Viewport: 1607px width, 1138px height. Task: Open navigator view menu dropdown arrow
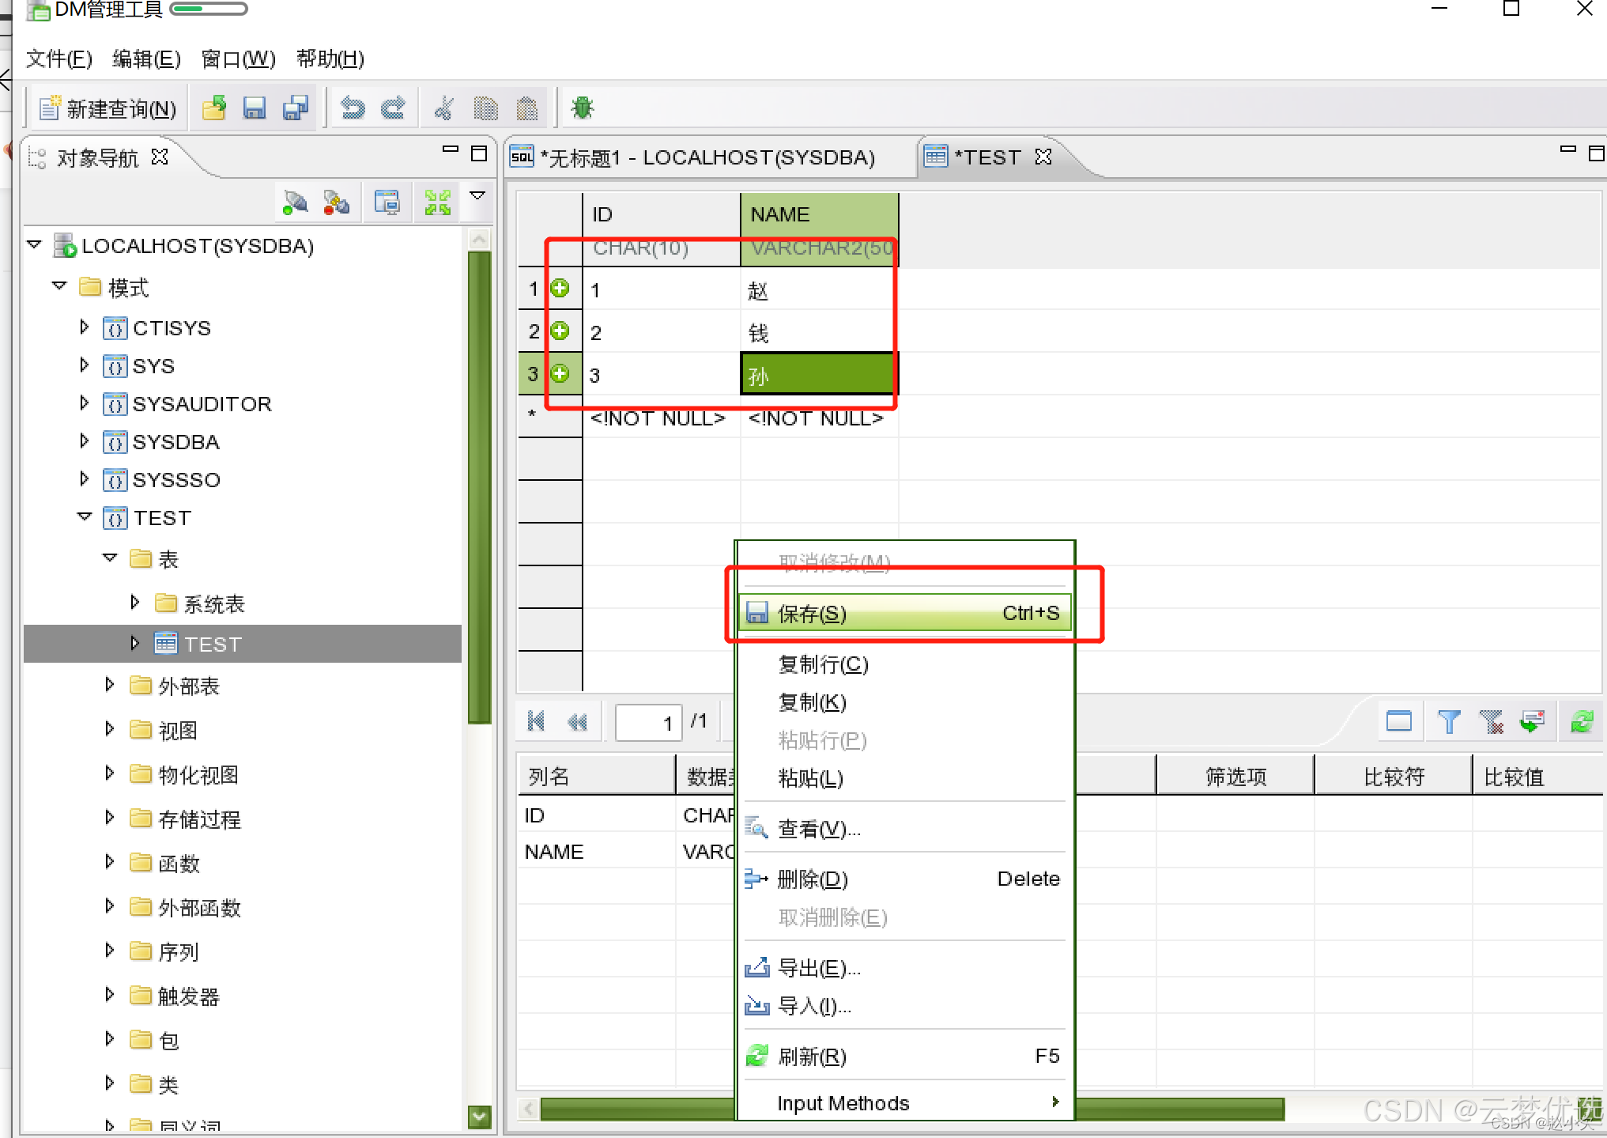[477, 195]
